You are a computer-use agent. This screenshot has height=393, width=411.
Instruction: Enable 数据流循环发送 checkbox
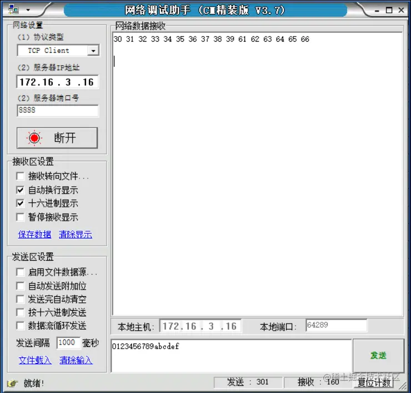21,326
